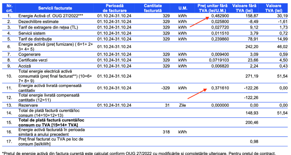Click the 'Servicii facturate' column header
The image size is (291, 155).
pos(55,8)
